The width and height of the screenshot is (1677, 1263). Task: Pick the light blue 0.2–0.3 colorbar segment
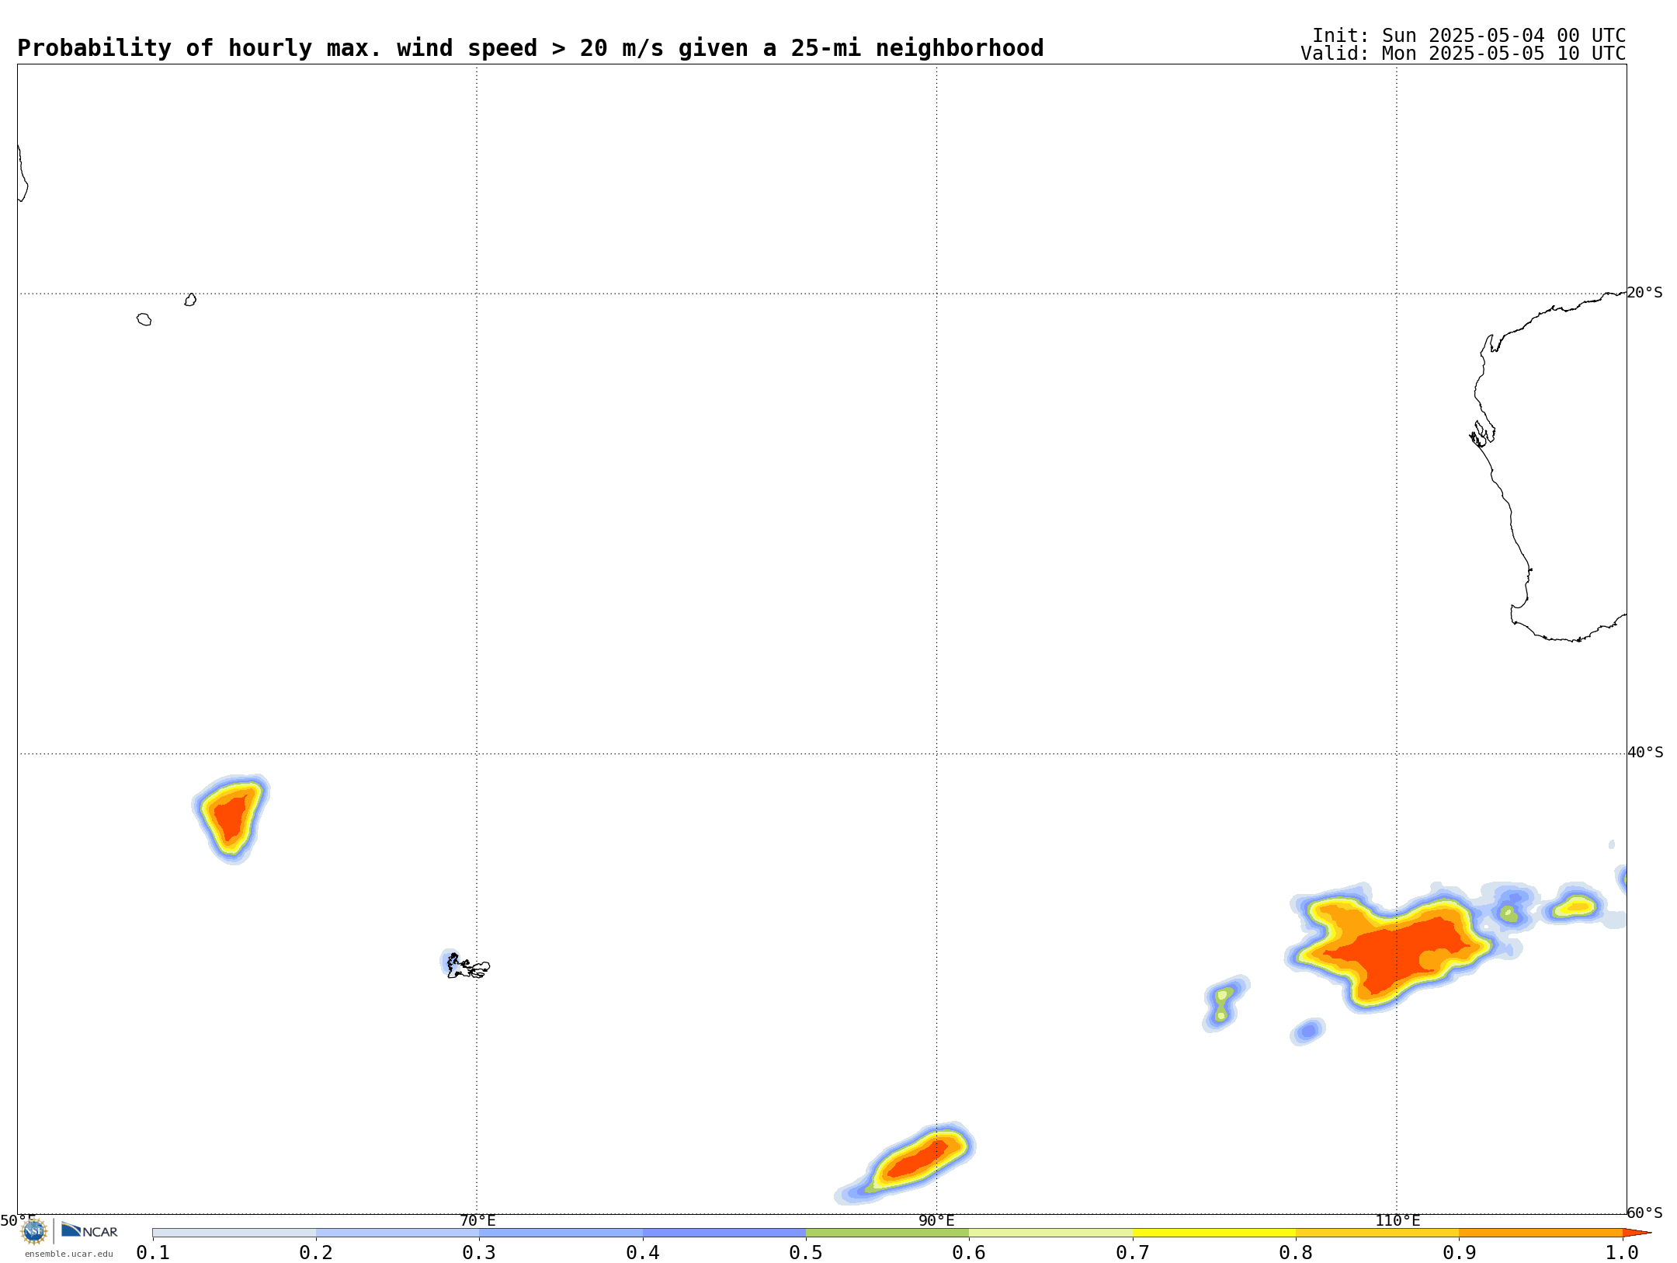398,1233
